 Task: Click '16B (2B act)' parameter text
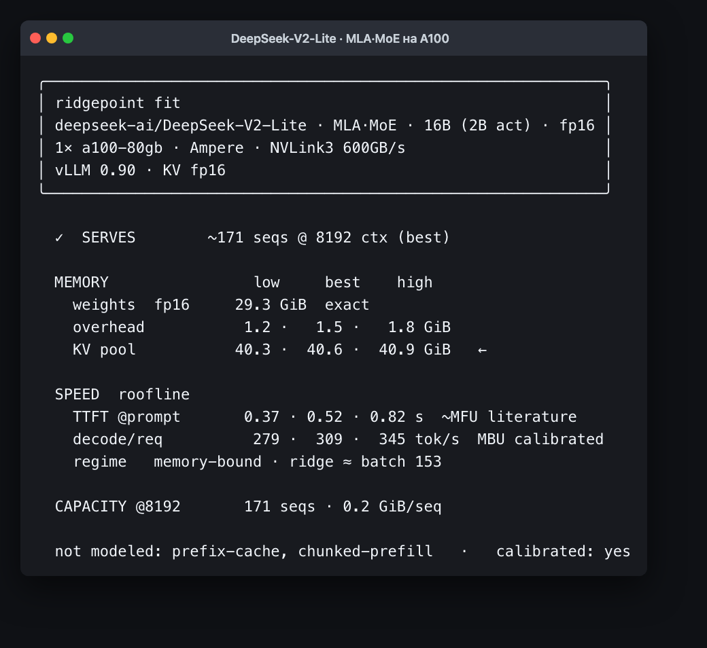477,125
